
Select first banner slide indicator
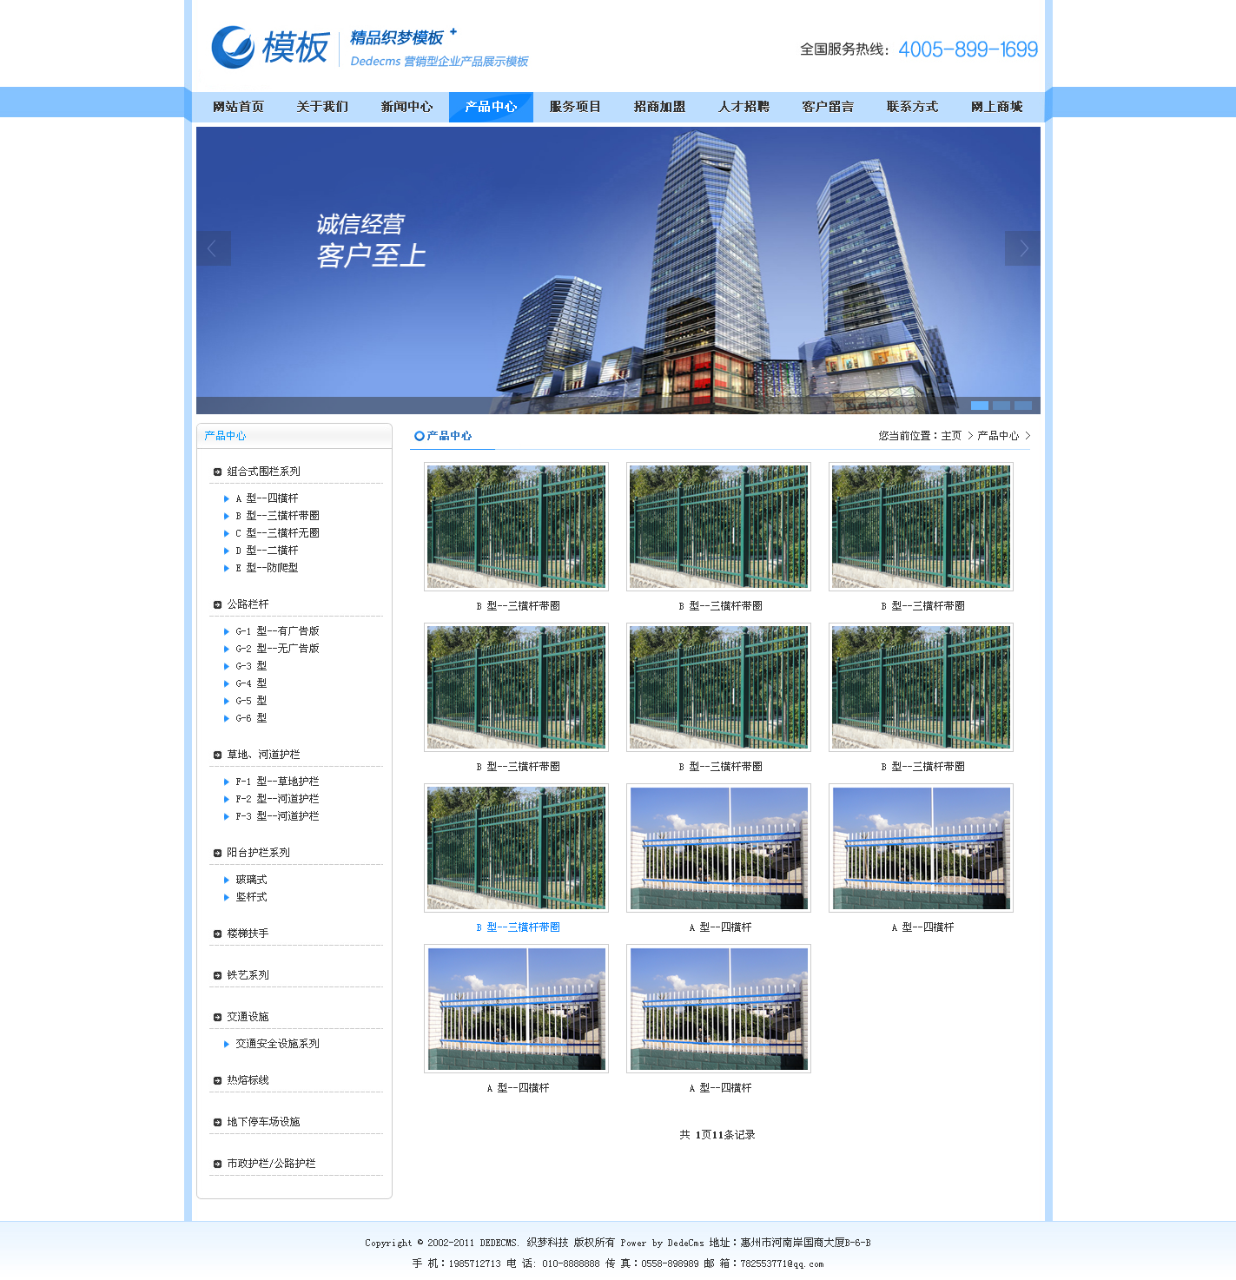pyautogui.click(x=979, y=406)
